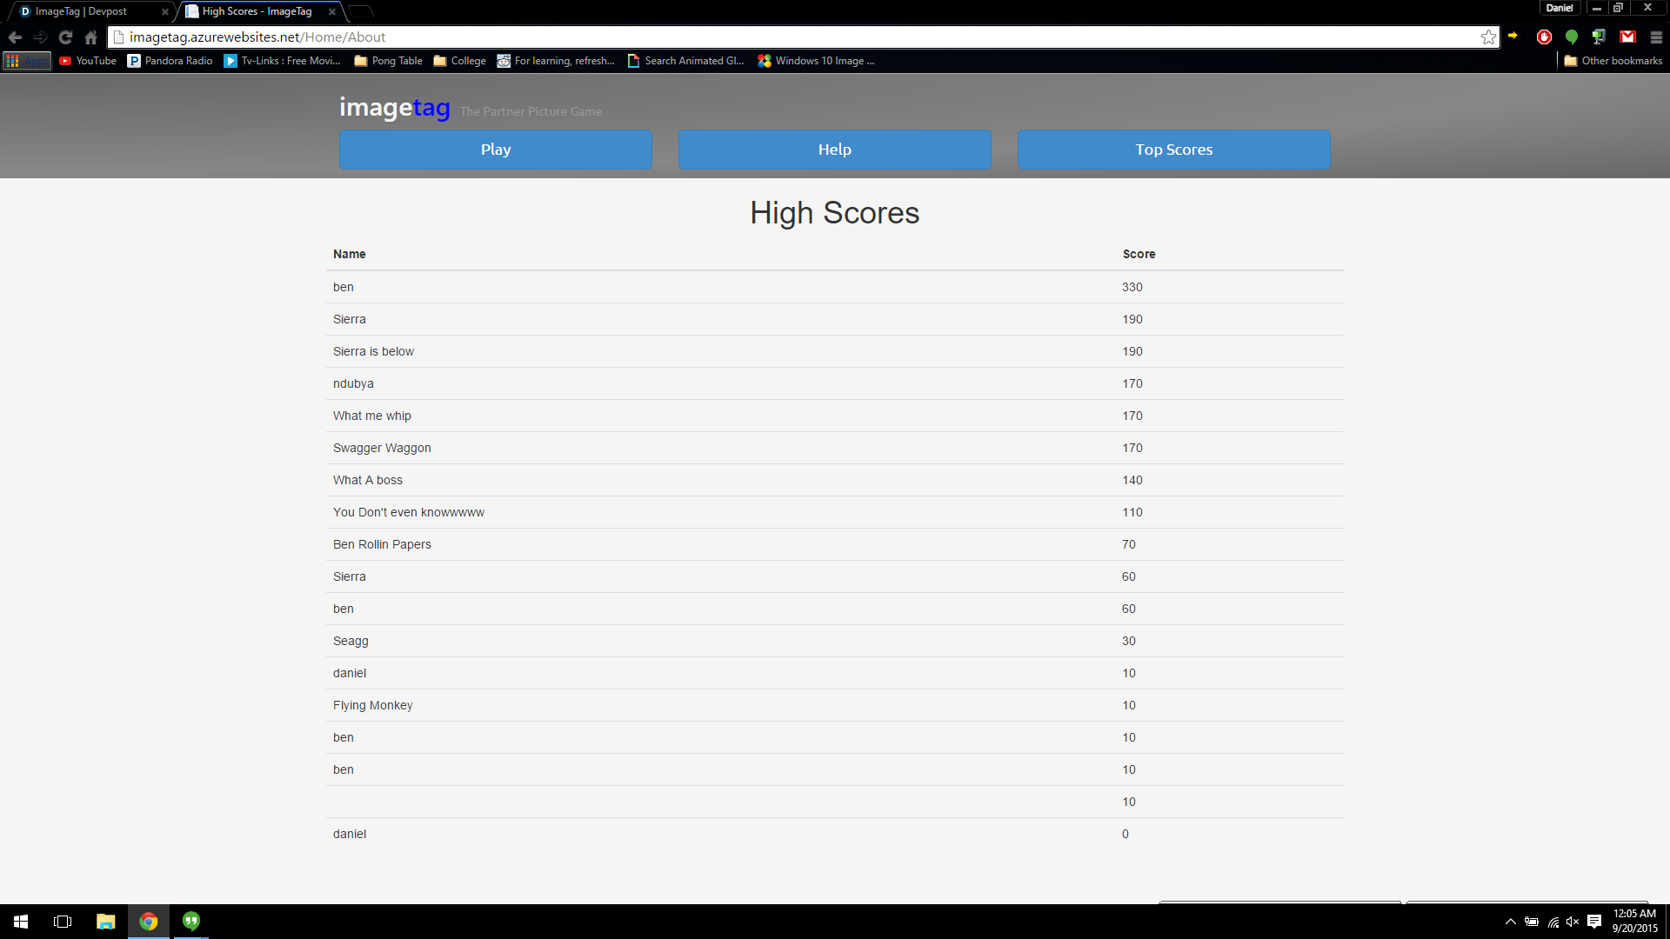Open the Gmail checker extension
The height and width of the screenshot is (939, 1670).
pos(1627,37)
